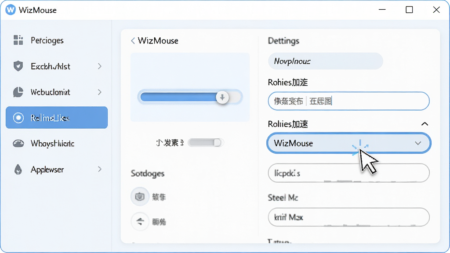Viewport: 450px width, 253px height.
Task: Expand the Wcbuclonixt chevron arrow
Action: pyautogui.click(x=100, y=92)
